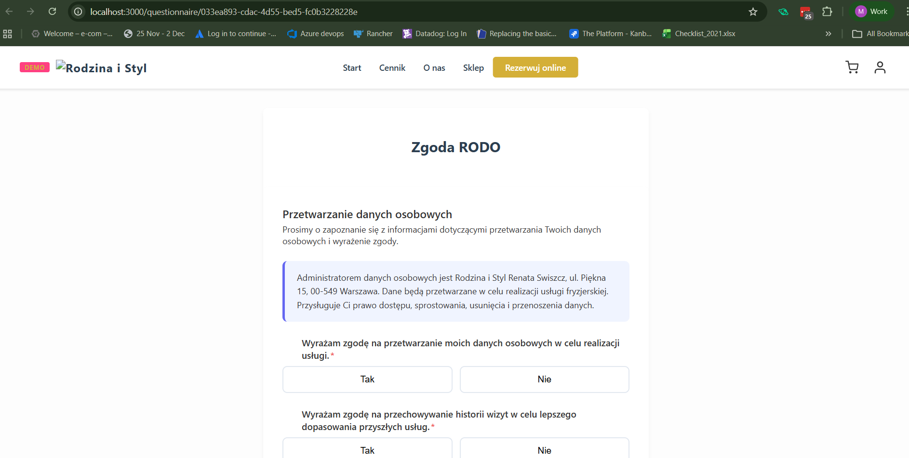Click the browser extensions puzzle icon

[x=828, y=12]
